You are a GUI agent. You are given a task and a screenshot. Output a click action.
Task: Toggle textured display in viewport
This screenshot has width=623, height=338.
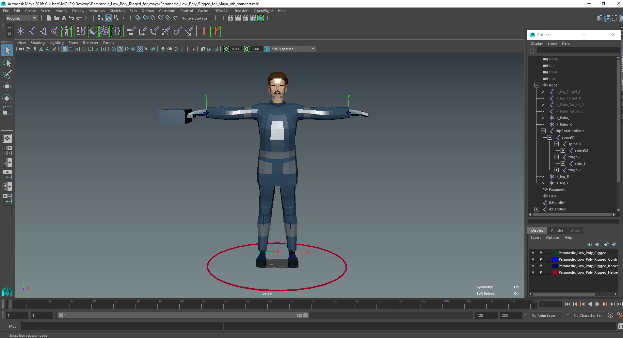pyautogui.click(x=140, y=49)
